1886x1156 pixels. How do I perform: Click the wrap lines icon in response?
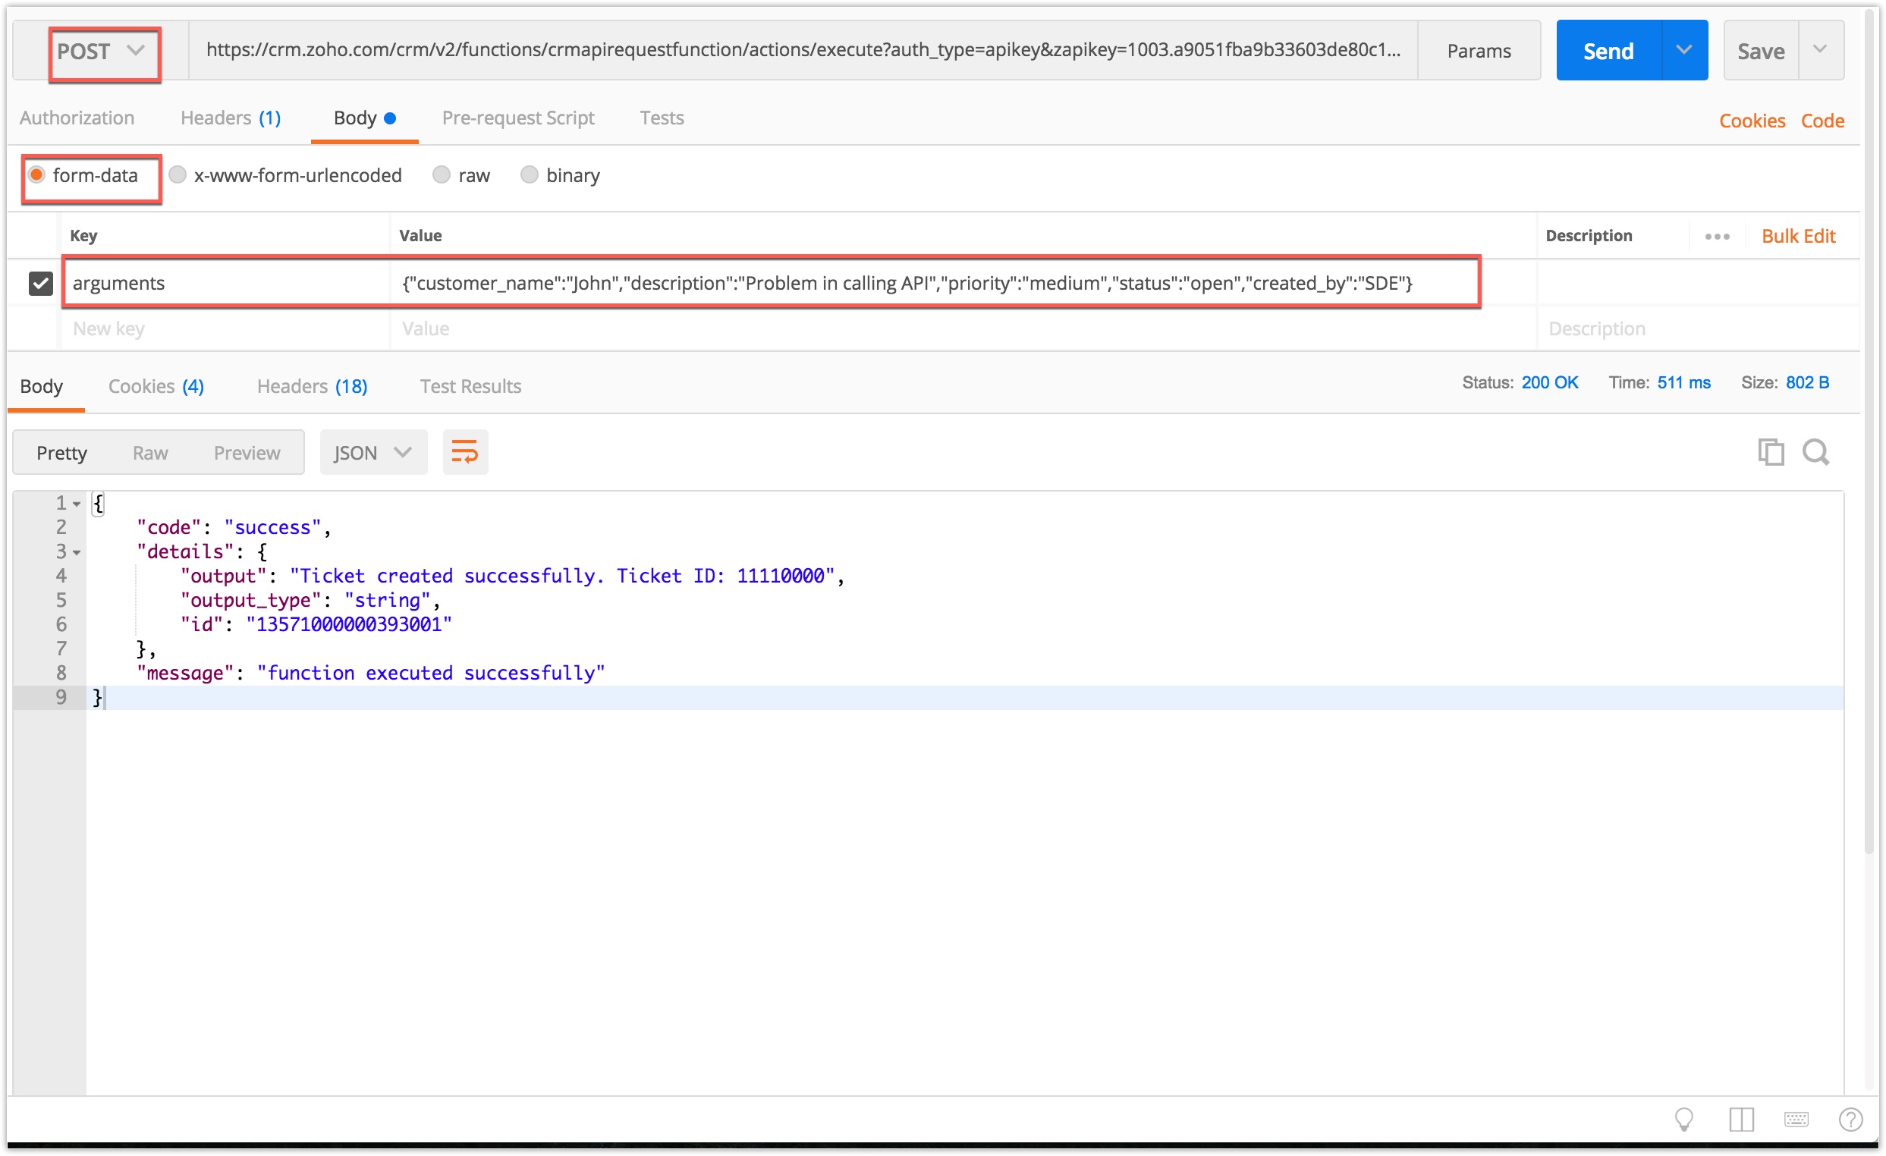[464, 452]
